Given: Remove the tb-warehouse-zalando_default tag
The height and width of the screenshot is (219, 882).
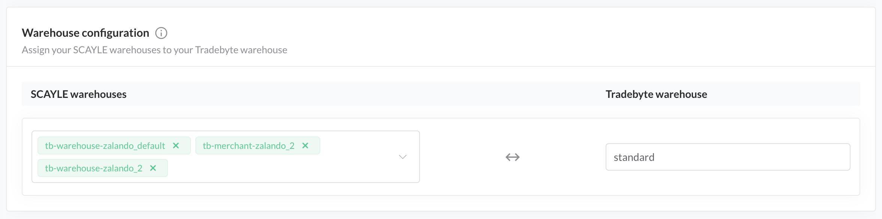Looking at the screenshot, I should tap(176, 145).
